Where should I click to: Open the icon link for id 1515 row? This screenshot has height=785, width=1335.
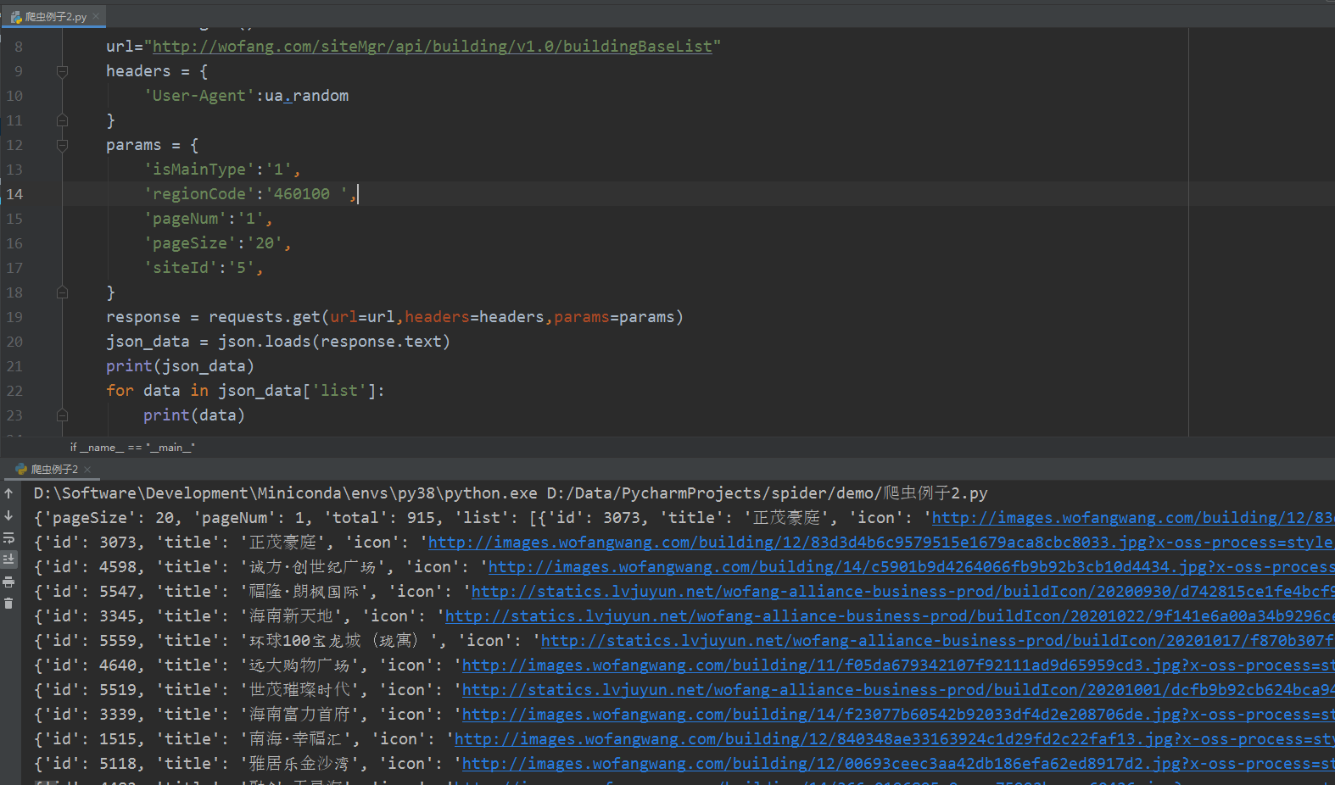click(x=893, y=739)
